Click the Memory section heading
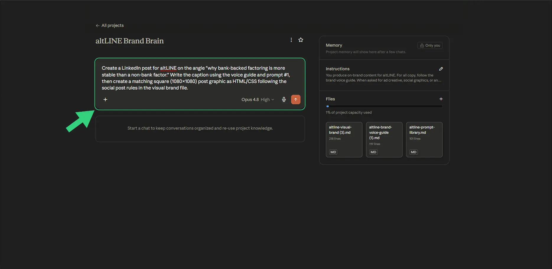This screenshot has height=269, width=552. tap(334, 45)
